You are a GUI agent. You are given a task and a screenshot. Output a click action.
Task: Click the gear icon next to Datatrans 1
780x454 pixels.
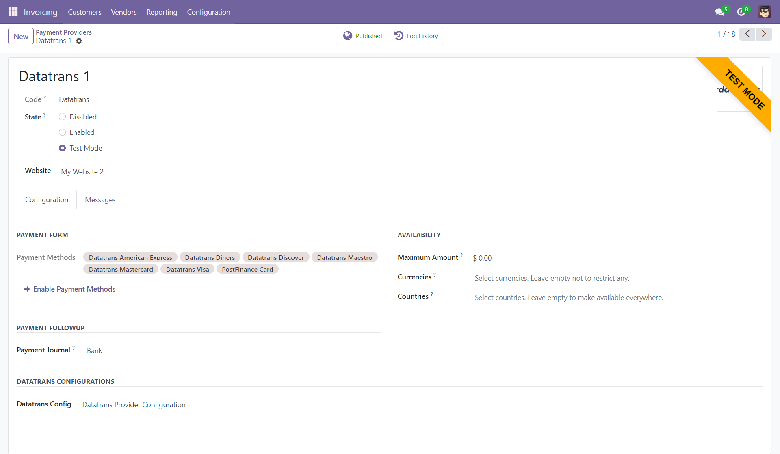79,41
